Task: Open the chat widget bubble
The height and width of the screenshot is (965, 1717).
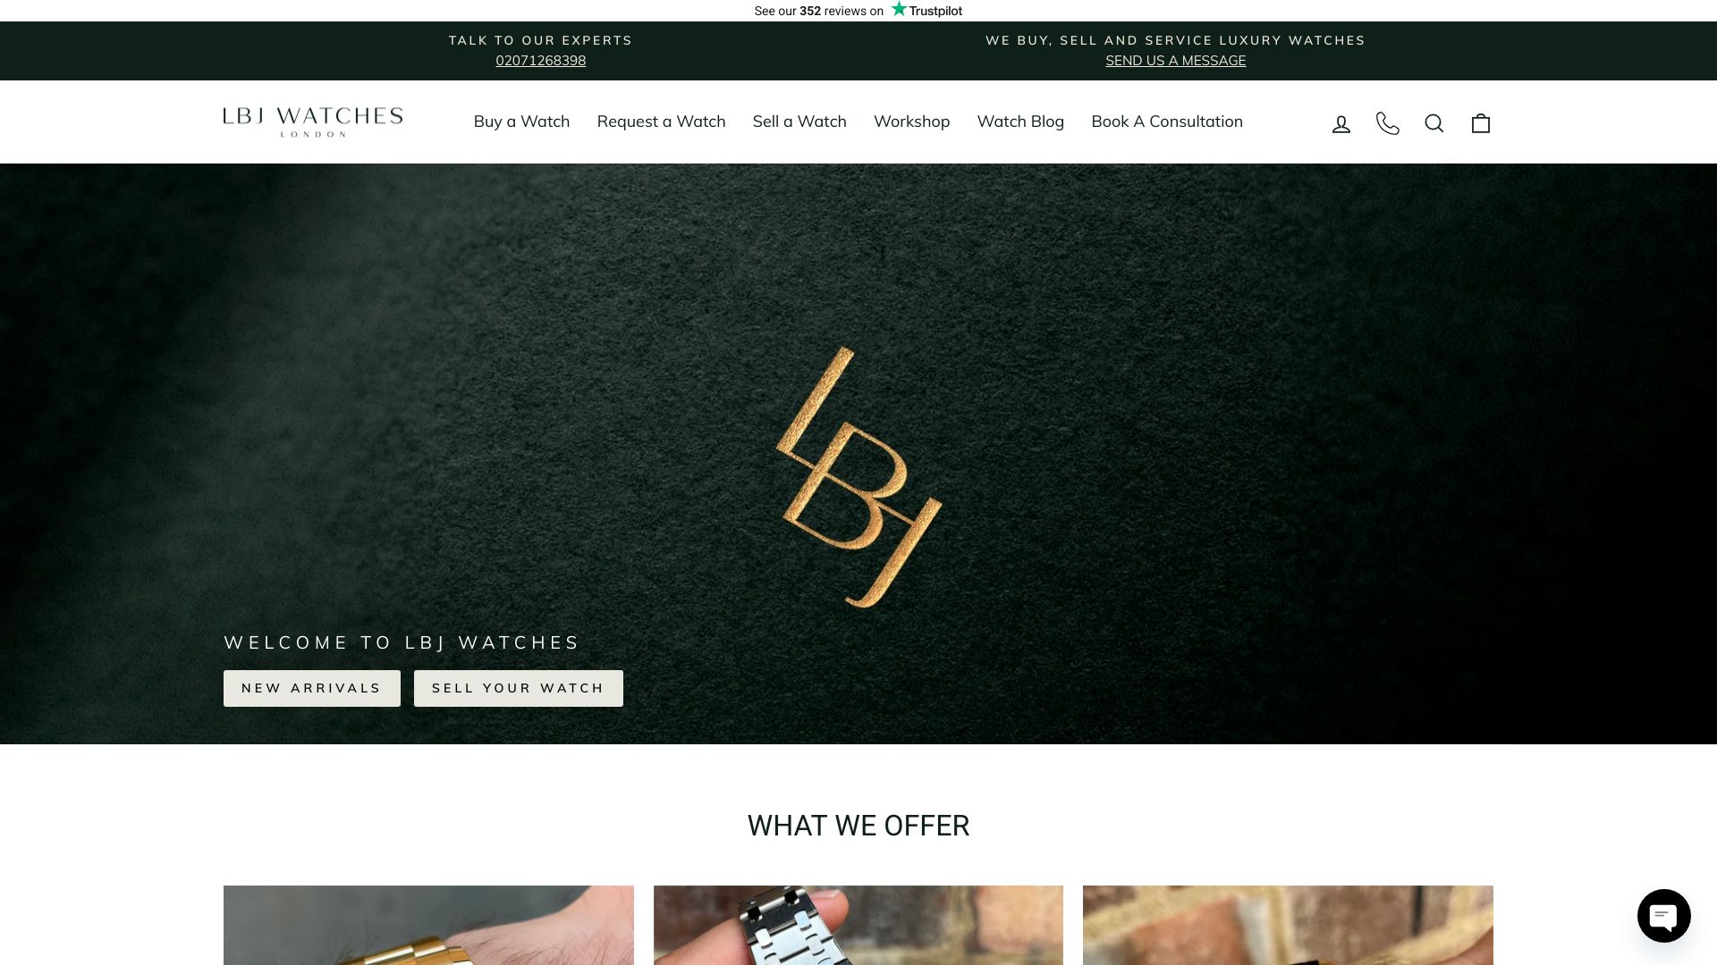Action: tap(1663, 915)
